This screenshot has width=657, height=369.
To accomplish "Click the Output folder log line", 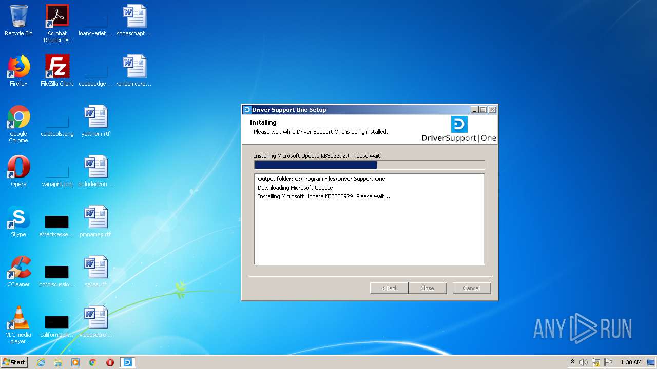I will pyautogui.click(x=321, y=179).
